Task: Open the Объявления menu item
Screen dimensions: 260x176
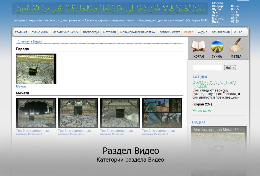Action: pos(221,32)
